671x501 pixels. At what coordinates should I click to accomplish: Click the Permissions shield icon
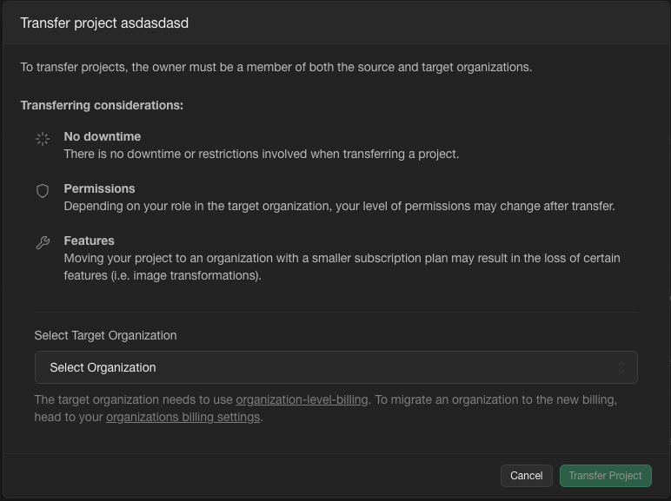pyautogui.click(x=43, y=191)
